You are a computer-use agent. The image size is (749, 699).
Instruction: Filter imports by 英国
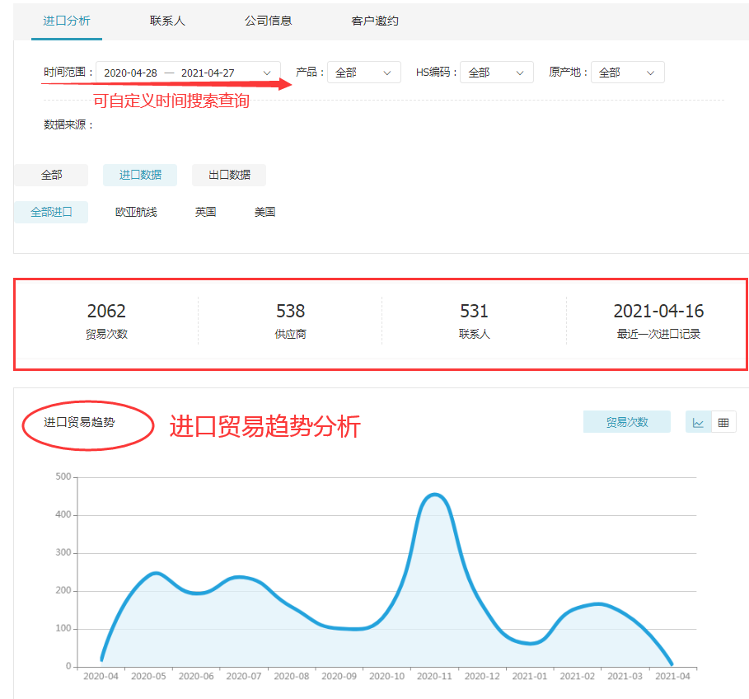tap(205, 212)
